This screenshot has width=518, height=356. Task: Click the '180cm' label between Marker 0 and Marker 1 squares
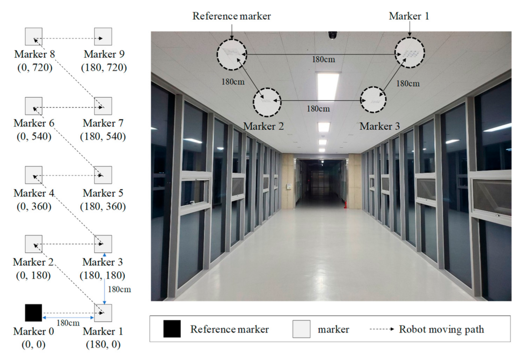68,323
